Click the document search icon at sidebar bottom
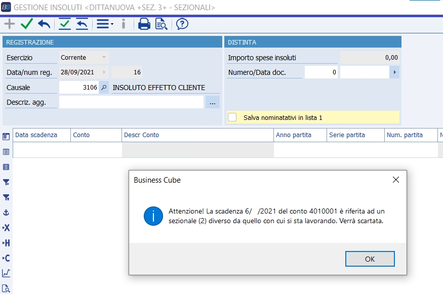Viewport: 443px width, 294px height. 6,288
